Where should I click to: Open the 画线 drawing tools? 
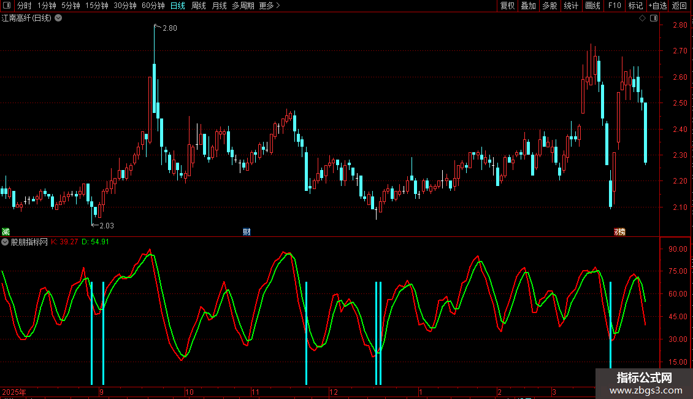(x=592, y=6)
